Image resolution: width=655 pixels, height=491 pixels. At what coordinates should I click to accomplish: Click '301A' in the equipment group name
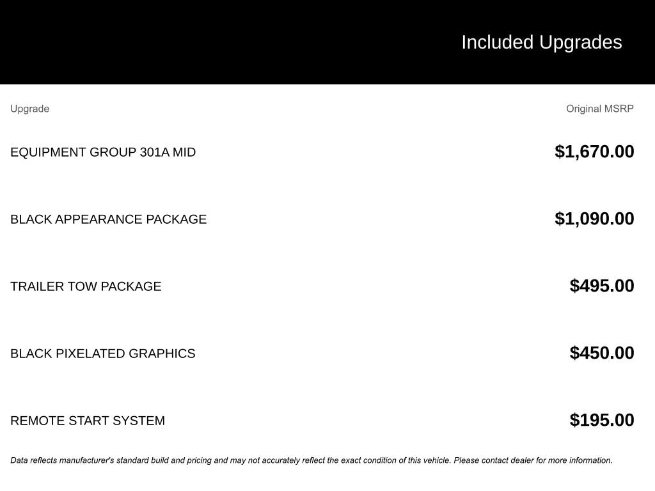pyautogui.click(x=154, y=152)
